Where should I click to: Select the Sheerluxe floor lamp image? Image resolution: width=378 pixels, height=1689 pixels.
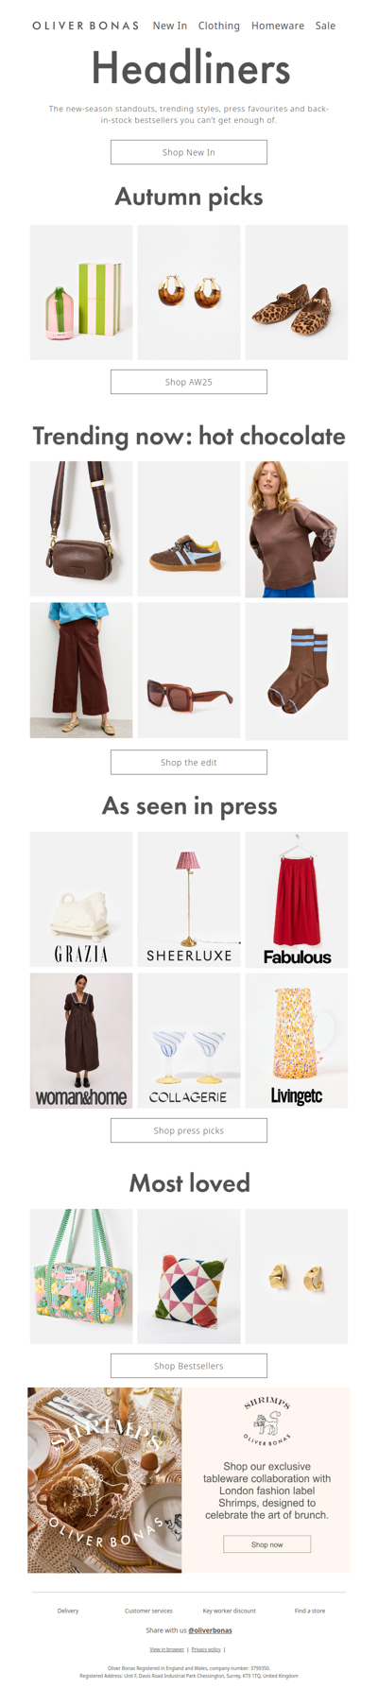pyautogui.click(x=189, y=899)
